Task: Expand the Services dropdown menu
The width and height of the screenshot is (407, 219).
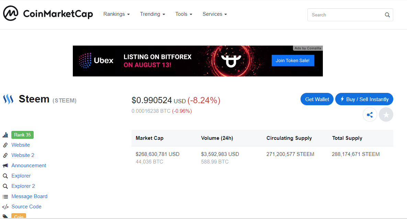Action: 215,14
